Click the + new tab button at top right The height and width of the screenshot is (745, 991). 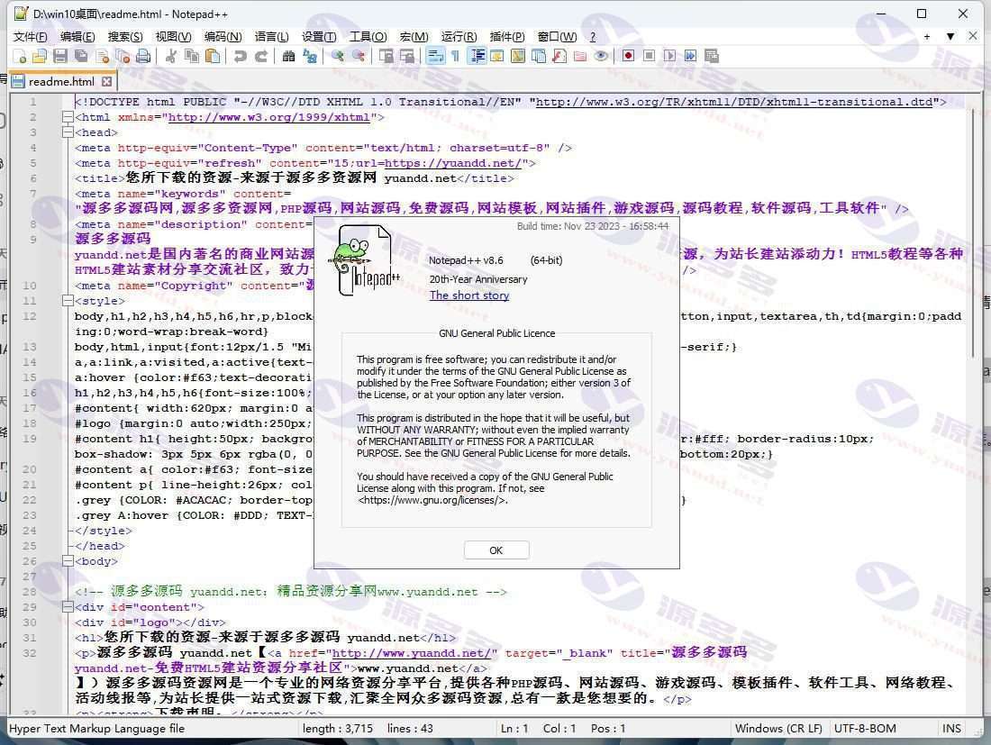(x=926, y=37)
